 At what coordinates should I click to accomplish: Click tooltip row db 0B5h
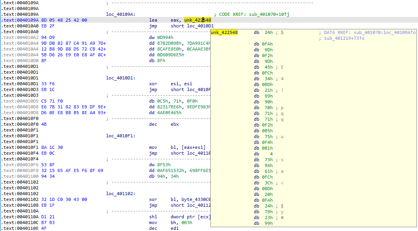264,131
